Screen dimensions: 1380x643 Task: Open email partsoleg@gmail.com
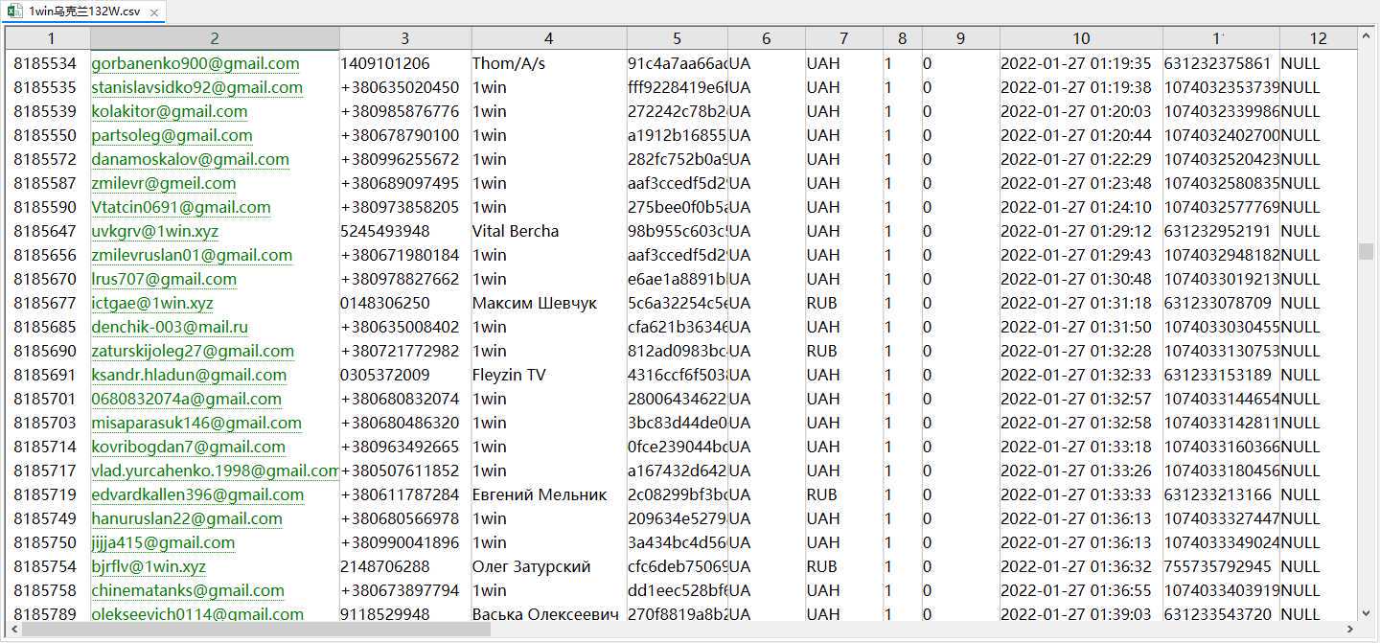click(x=172, y=135)
